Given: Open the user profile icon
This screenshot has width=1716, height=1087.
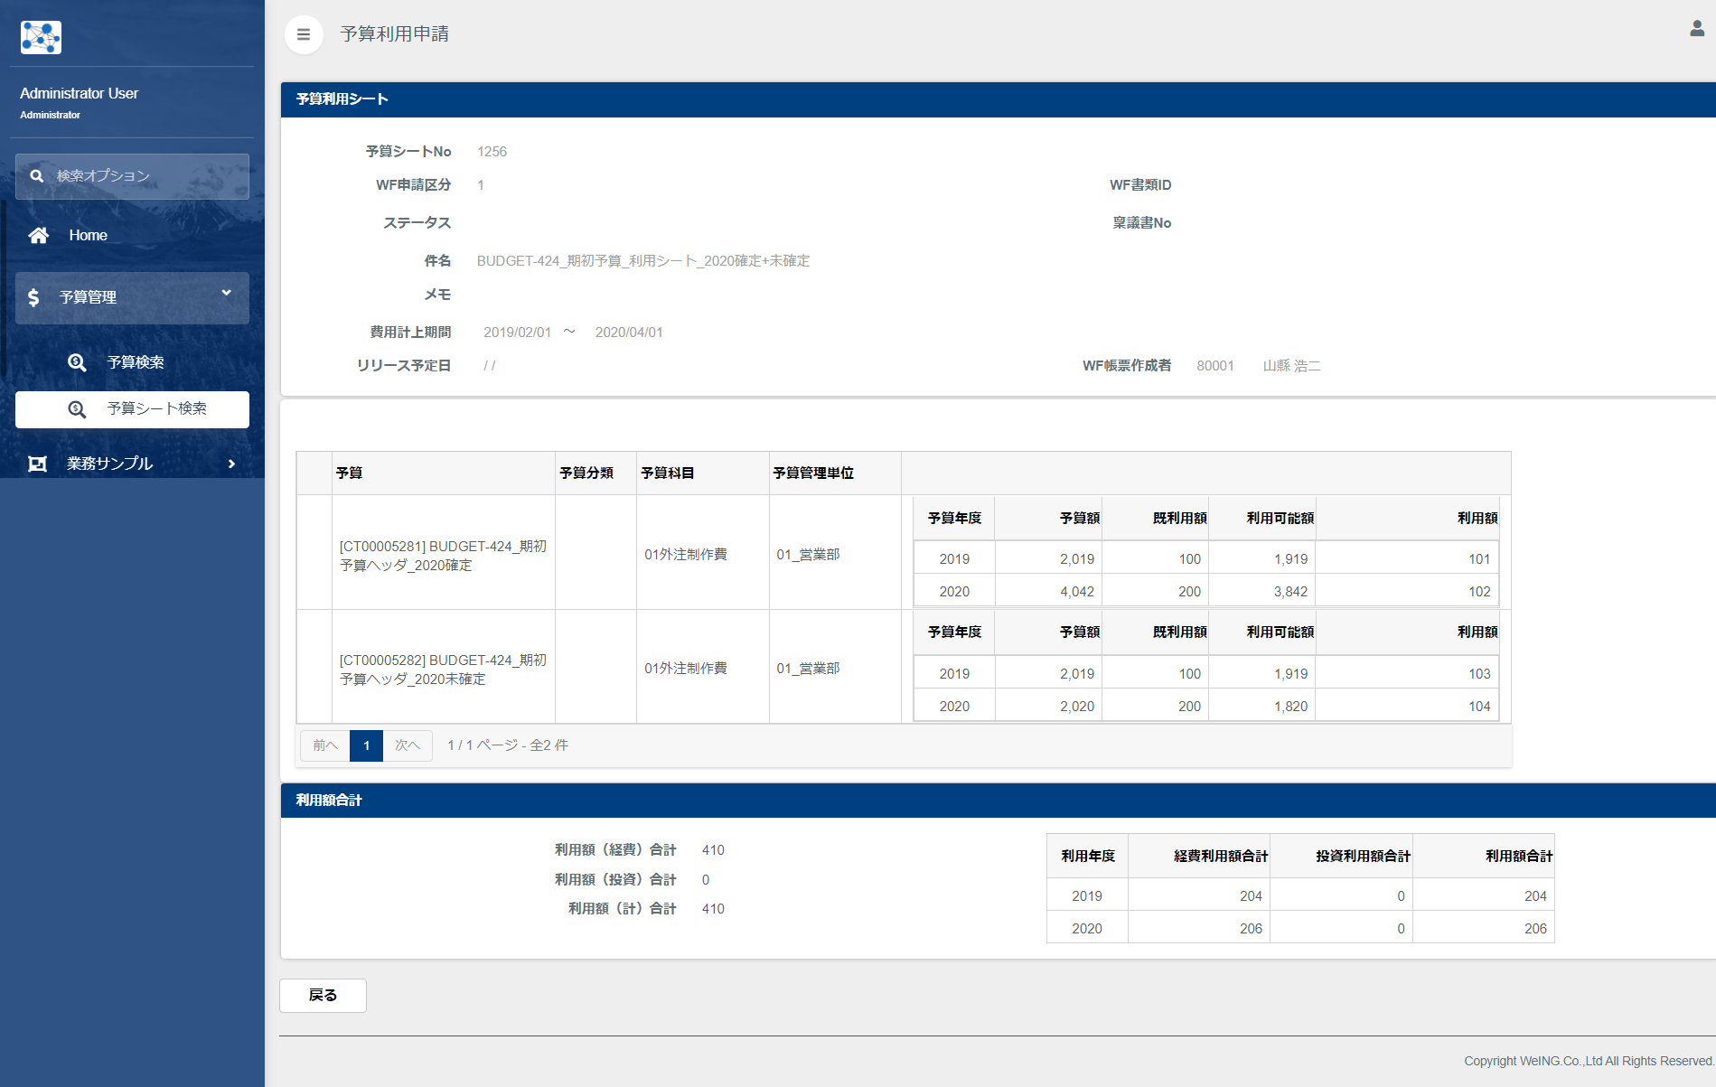Looking at the screenshot, I should tap(1696, 29).
